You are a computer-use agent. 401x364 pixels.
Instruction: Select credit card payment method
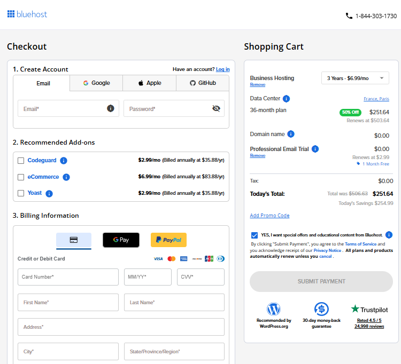click(74, 240)
